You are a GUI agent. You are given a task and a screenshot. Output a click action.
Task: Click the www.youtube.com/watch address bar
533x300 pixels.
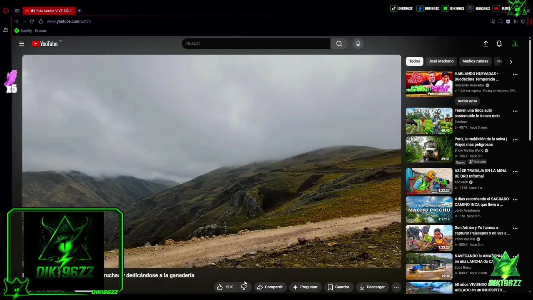pyautogui.click(x=69, y=21)
